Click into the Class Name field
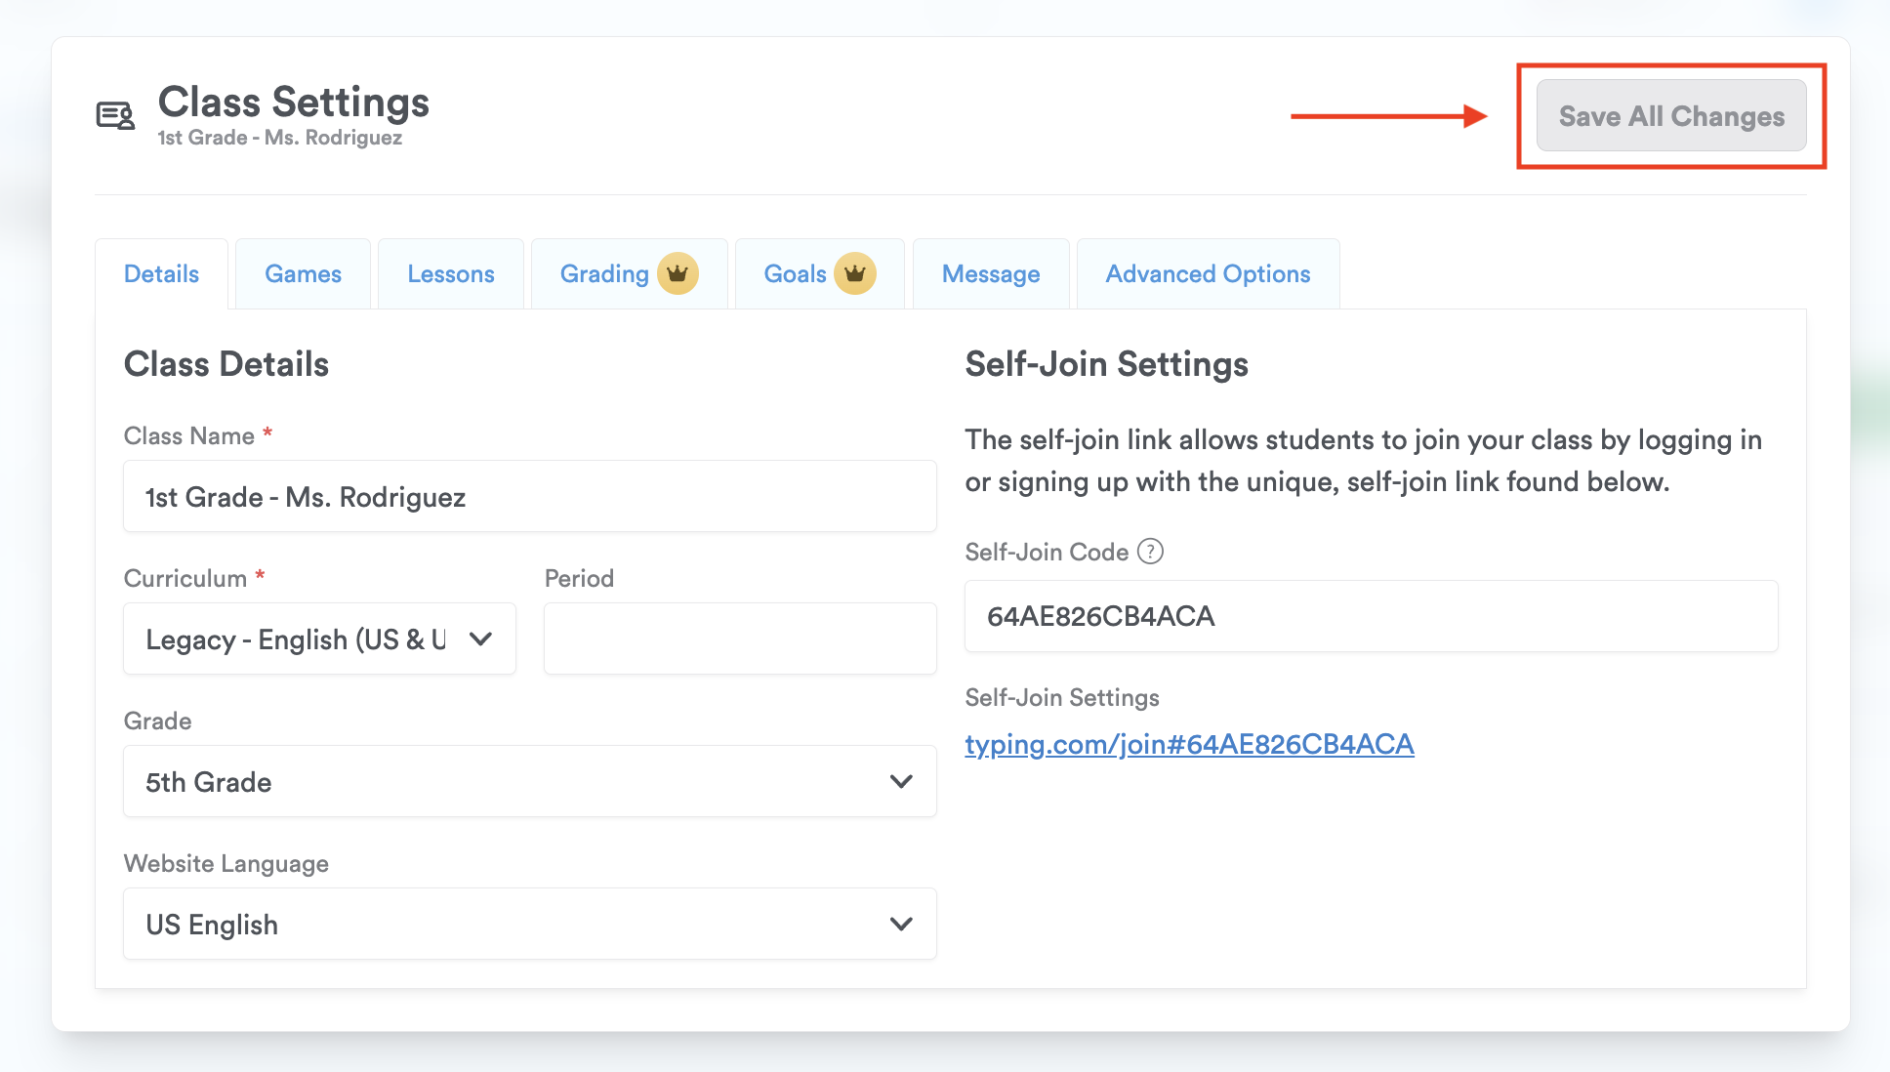 coord(529,497)
